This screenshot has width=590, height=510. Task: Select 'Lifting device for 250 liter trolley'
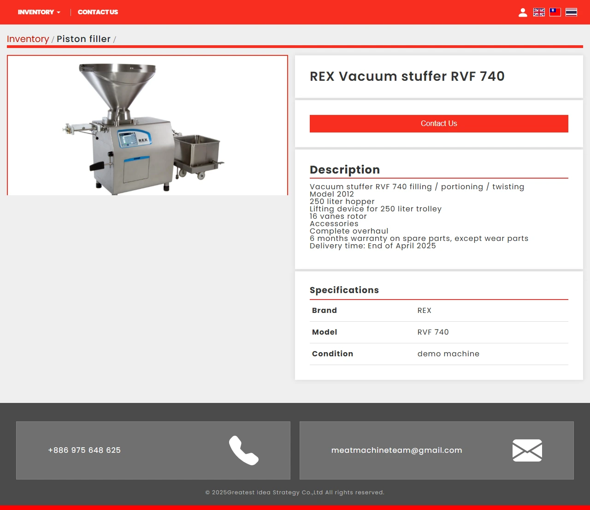376,209
